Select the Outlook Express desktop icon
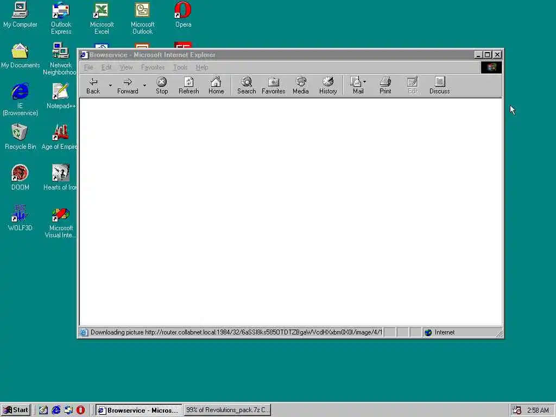556x417 pixels. pyautogui.click(x=61, y=18)
